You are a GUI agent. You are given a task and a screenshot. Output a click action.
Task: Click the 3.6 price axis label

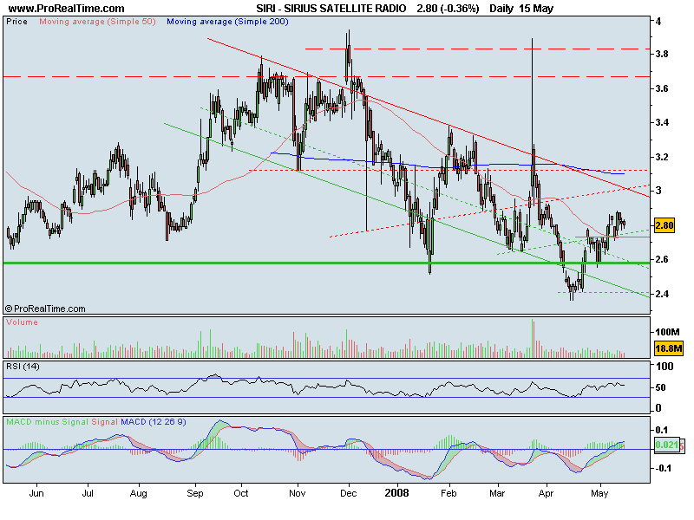(662, 88)
